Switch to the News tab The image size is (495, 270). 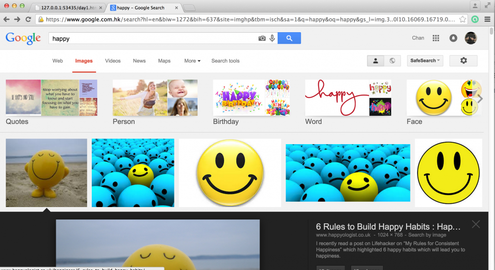139,61
